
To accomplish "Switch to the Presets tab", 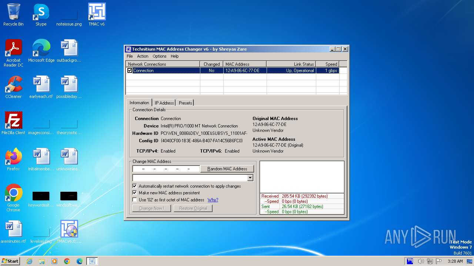I will click(186, 103).
